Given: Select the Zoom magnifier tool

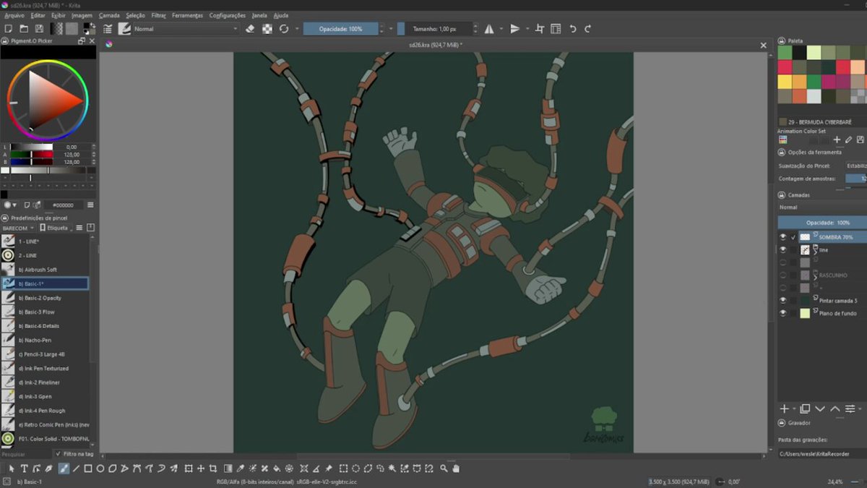Looking at the screenshot, I should pos(444,468).
